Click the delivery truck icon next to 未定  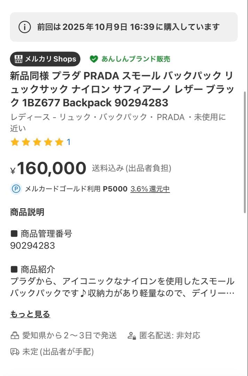pos(14,352)
